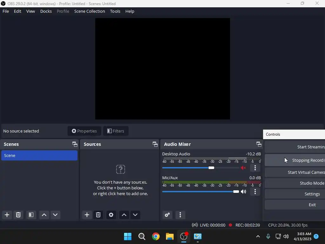Click the Desktop Audio -10.2 dB value

coord(253,154)
